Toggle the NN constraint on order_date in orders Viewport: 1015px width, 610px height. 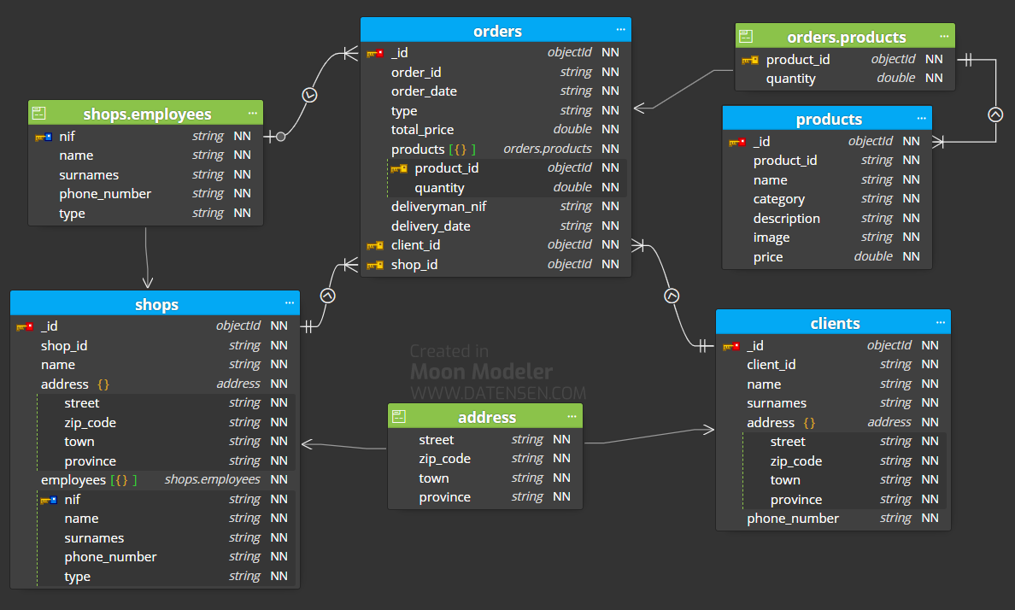point(609,91)
